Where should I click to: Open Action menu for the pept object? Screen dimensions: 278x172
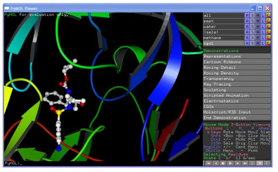247,21
